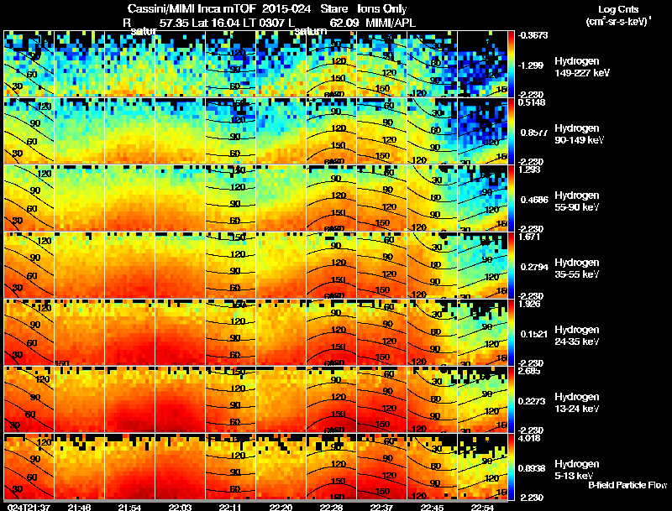Select the colorbar midpoint value '0.2273'
The width and height of the screenshot is (672, 511).
(532, 401)
